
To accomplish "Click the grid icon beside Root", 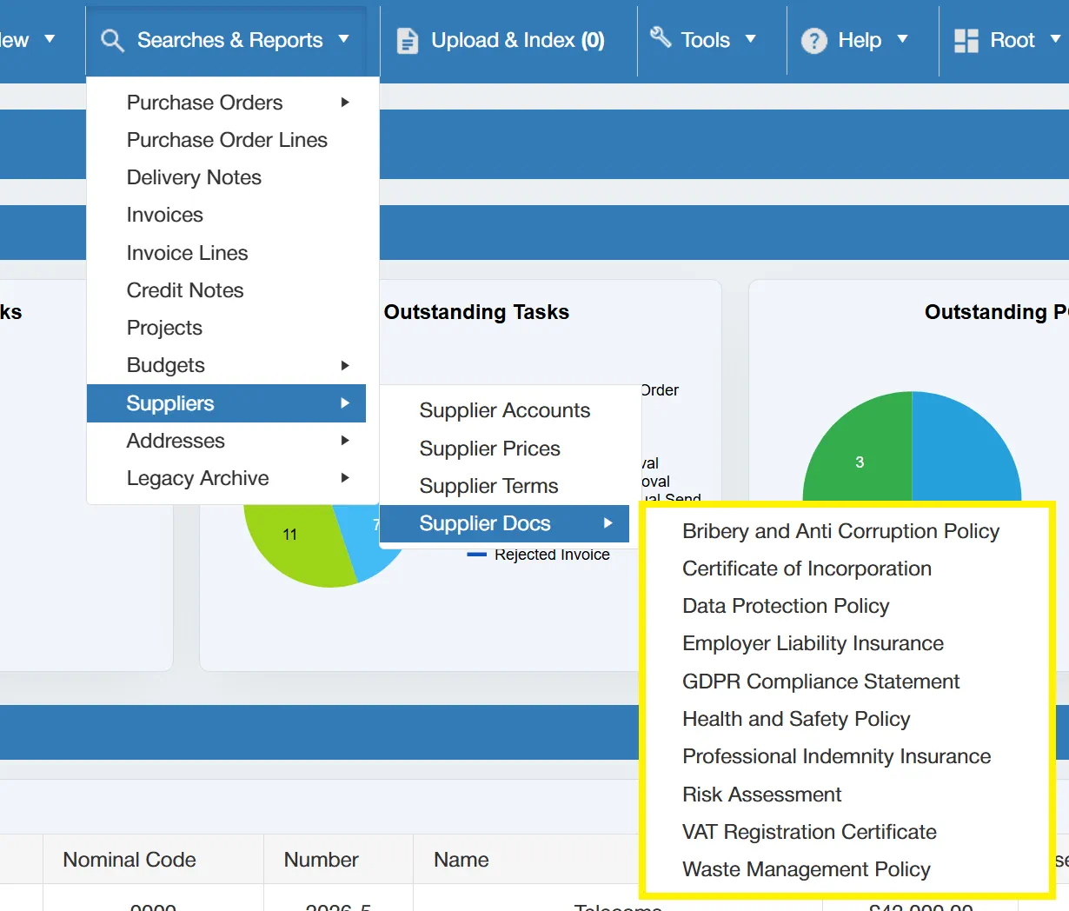I will click(966, 41).
